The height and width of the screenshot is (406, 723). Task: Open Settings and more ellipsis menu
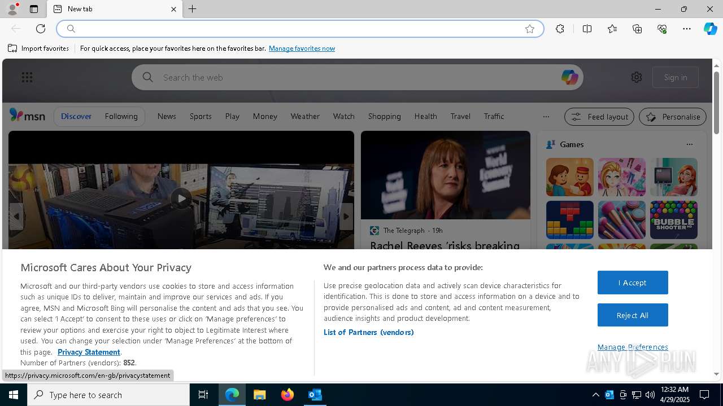click(x=687, y=29)
